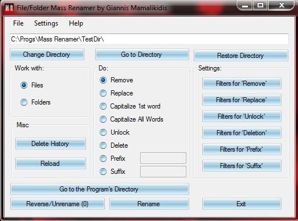Click the Rename button

[x=149, y=204]
